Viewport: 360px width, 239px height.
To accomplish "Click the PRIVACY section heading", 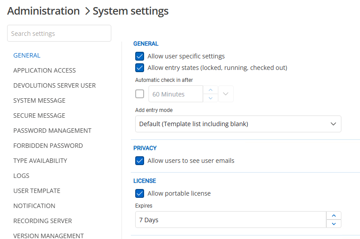I will (x=145, y=148).
